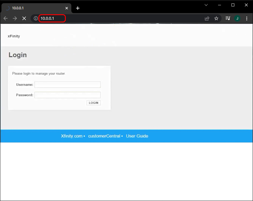
Task: Click the browser back arrow
Action: [x=6, y=18]
